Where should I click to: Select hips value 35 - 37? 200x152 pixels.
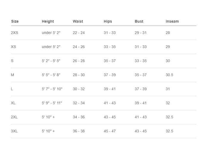pyautogui.click(x=110, y=61)
